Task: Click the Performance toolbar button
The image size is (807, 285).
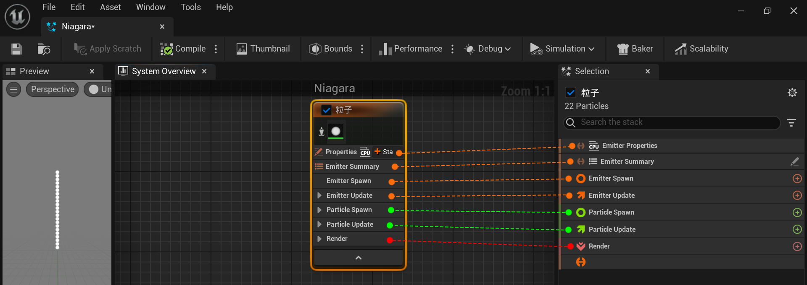Action: click(410, 49)
